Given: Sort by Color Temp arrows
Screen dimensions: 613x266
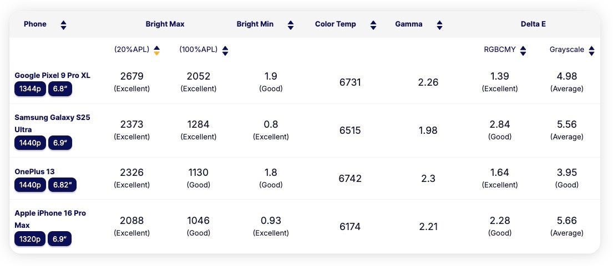Looking at the screenshot, I should pos(373,25).
